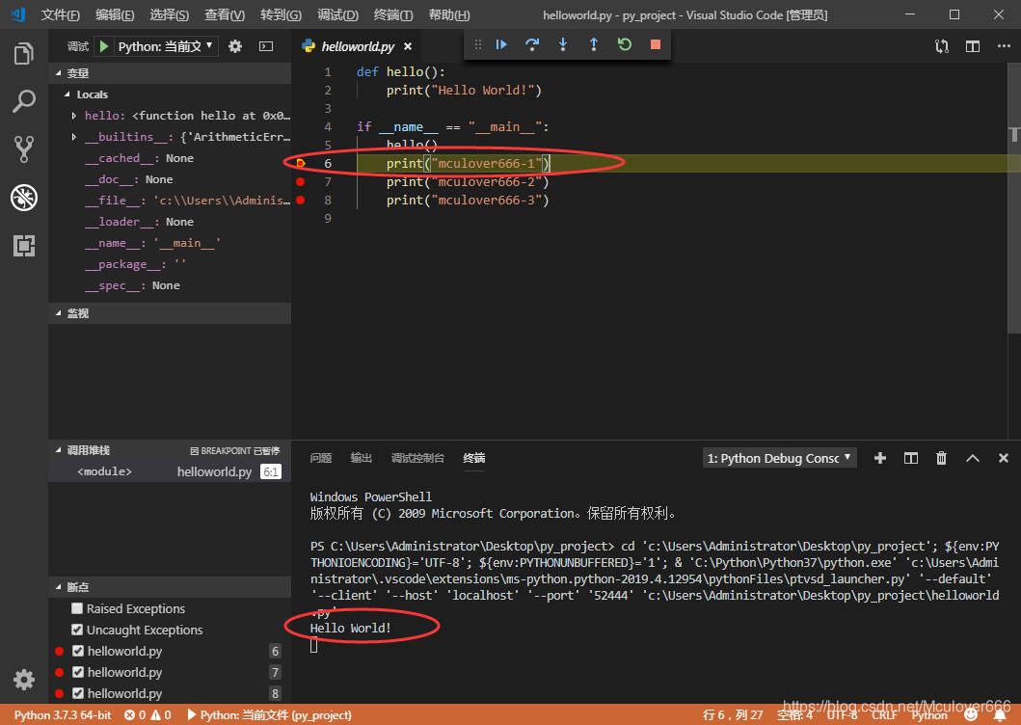This screenshot has height=725, width=1021.
Task: Click the Step Over debug icon
Action: [532, 44]
